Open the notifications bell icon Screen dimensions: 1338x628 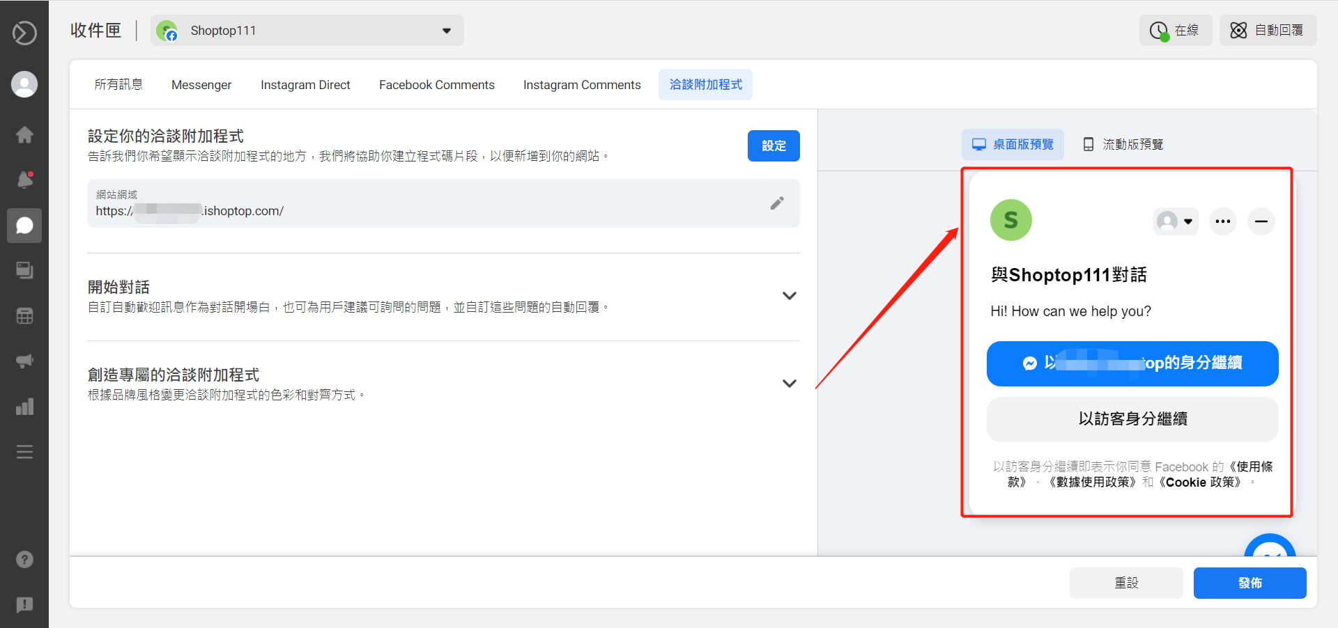[24, 180]
